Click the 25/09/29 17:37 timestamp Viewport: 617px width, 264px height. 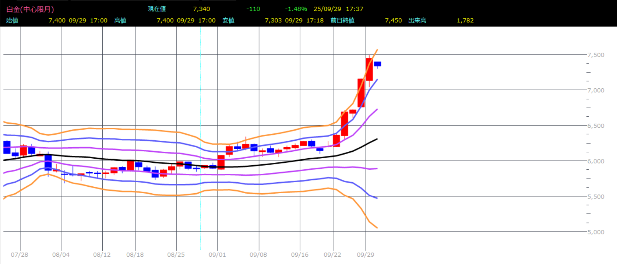(x=338, y=9)
